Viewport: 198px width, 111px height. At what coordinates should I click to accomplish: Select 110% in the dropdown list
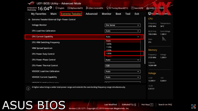point(123,47)
